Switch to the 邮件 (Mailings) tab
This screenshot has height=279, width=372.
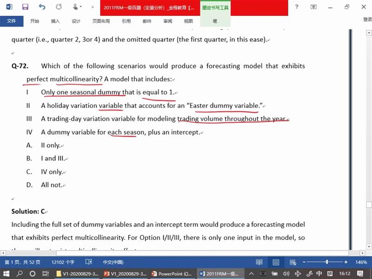147,21
